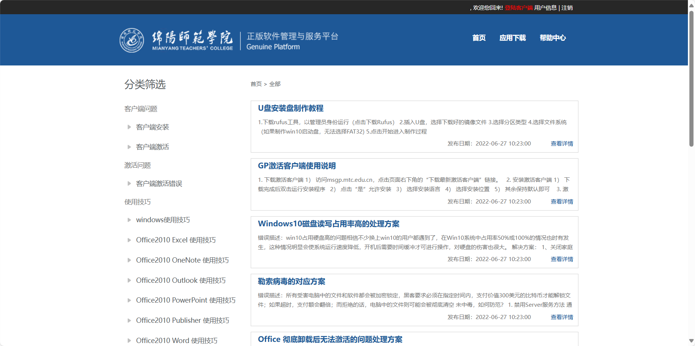
Task: Expand the windows使用技巧 triangle arrow
Action: (129, 220)
